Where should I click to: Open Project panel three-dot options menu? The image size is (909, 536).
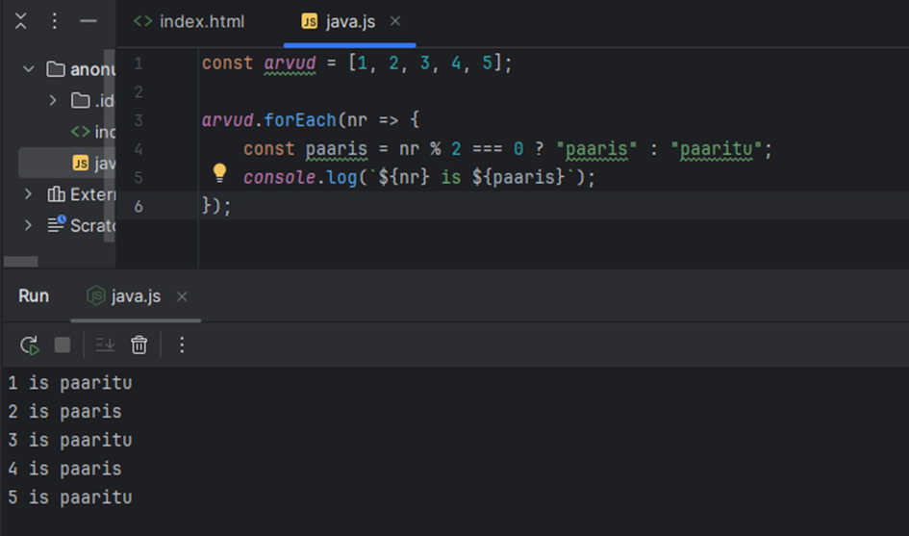54,21
